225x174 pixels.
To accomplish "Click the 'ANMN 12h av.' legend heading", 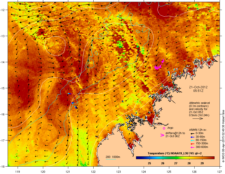I will tap(198, 130).
